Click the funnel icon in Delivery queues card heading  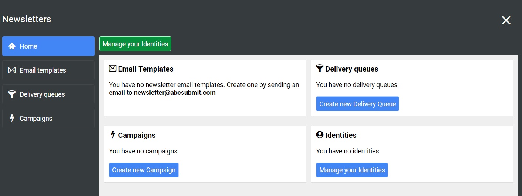pyautogui.click(x=320, y=69)
